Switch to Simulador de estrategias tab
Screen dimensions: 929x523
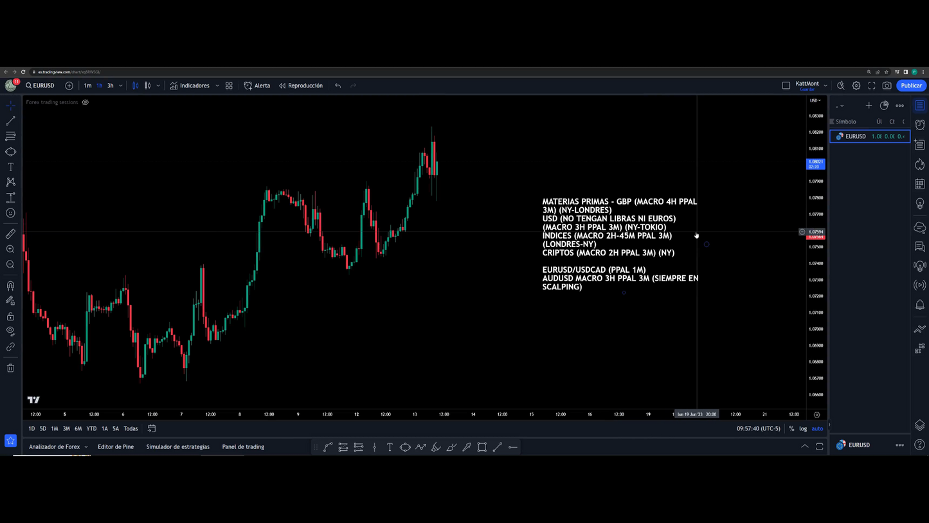click(x=177, y=447)
